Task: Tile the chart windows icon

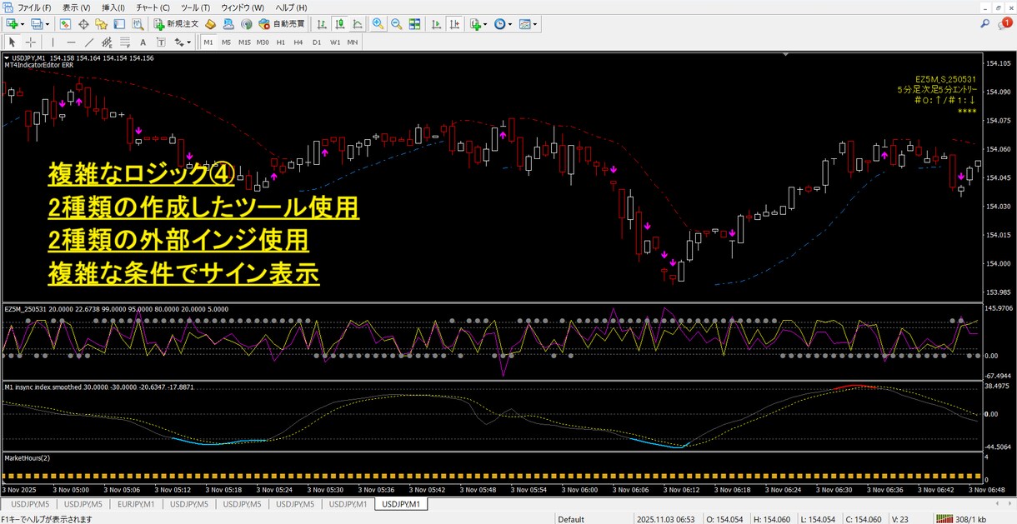Action: click(415, 24)
